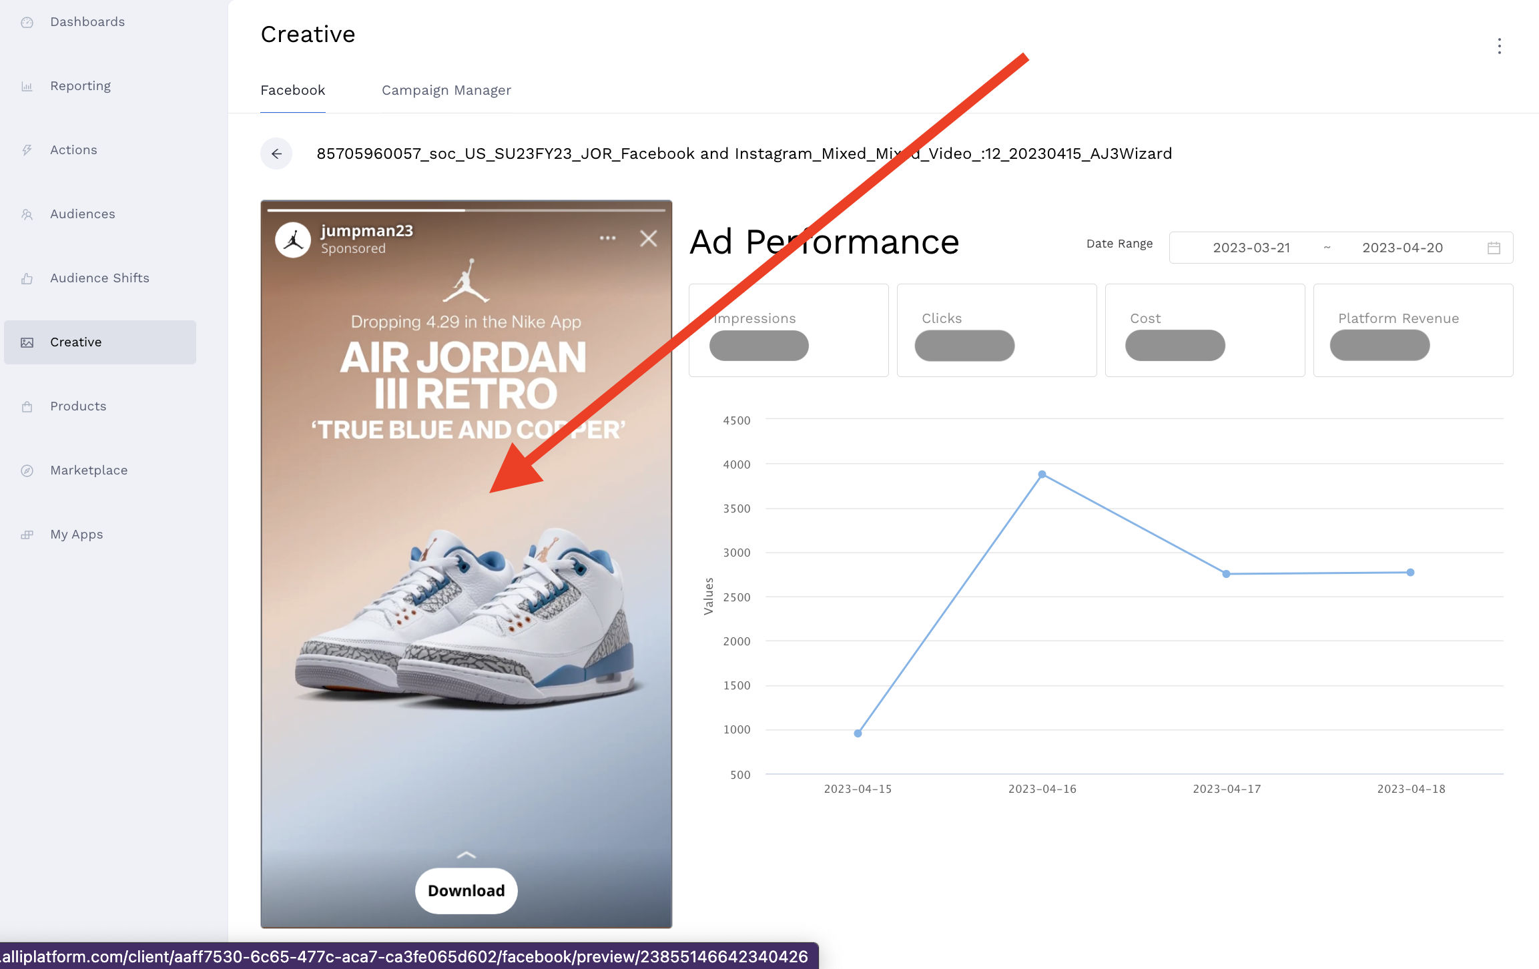The height and width of the screenshot is (969, 1539).
Task: Click the story progress bar at top
Action: tap(466, 210)
